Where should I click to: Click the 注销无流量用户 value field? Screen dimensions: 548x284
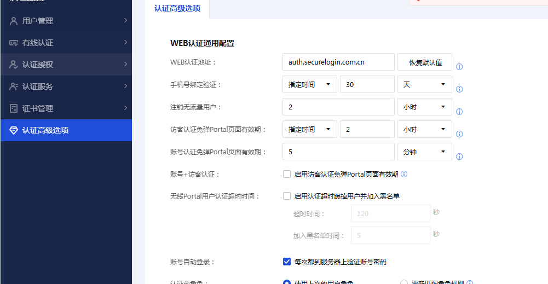coord(338,107)
